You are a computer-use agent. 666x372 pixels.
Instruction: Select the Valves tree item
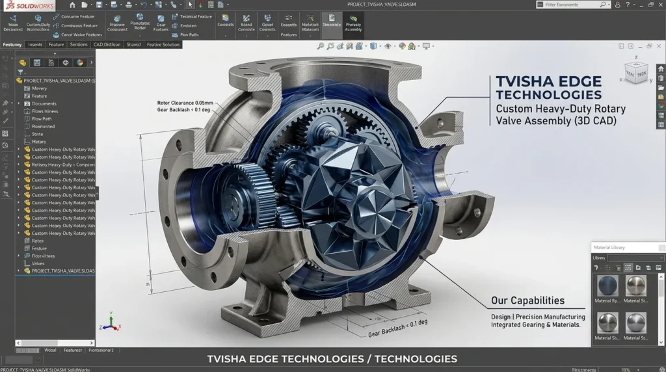click(38, 263)
